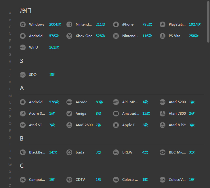Open the BREW platform link
Viewport: 210px width, 188px height.
127,152
